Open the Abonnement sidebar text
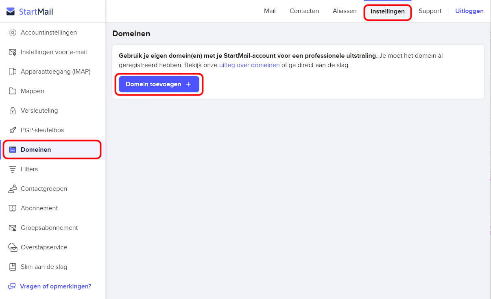This screenshot has width=491, height=299. [39, 208]
